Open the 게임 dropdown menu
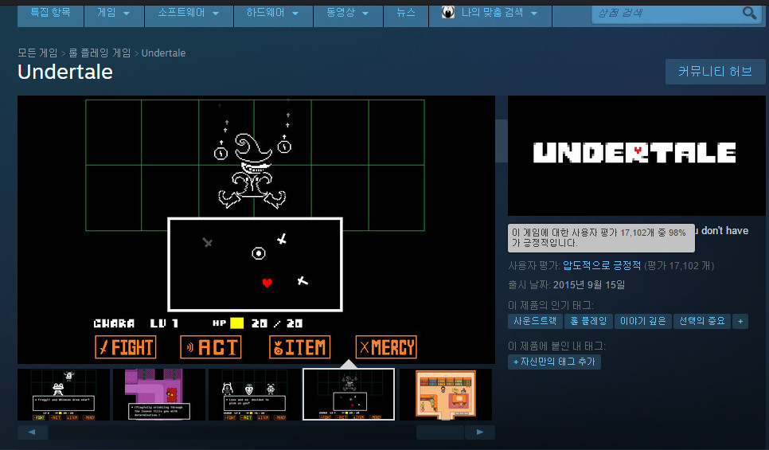The height and width of the screenshot is (450, 769). coord(113,13)
